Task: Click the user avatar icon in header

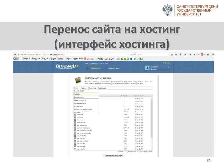Action: click(x=147, y=68)
